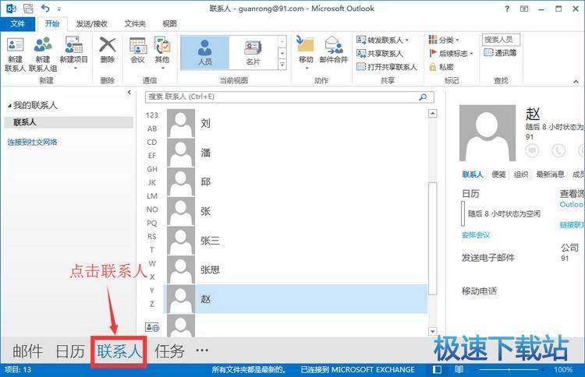Switch to the Home (开始) tab

[x=51, y=24]
